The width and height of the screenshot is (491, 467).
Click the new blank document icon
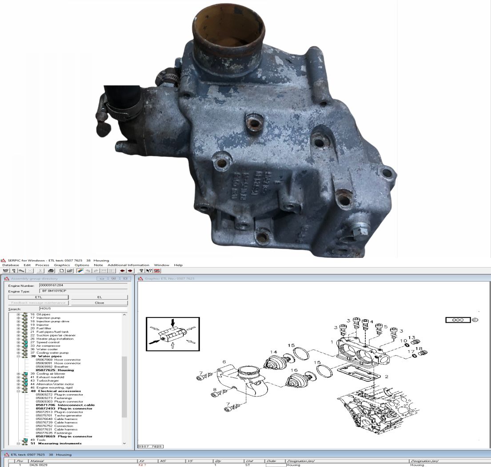pyautogui.click(x=62, y=271)
